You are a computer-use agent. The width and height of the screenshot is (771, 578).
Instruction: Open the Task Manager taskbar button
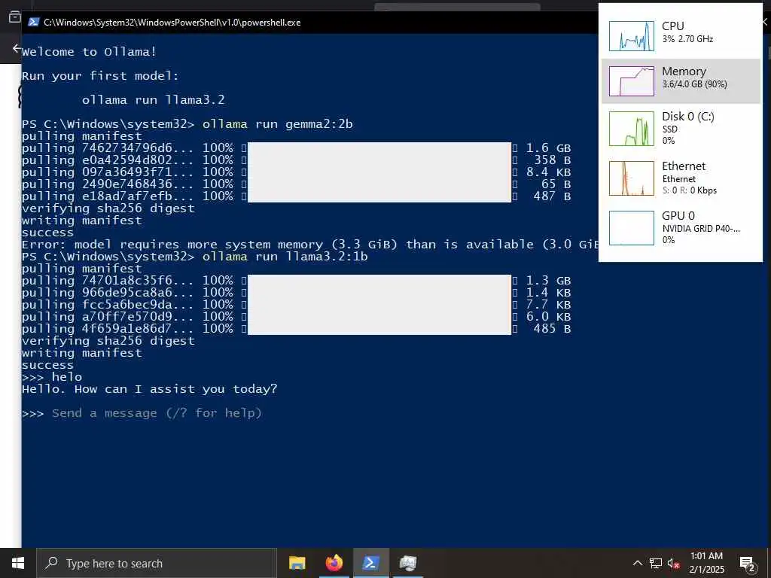[407, 563]
